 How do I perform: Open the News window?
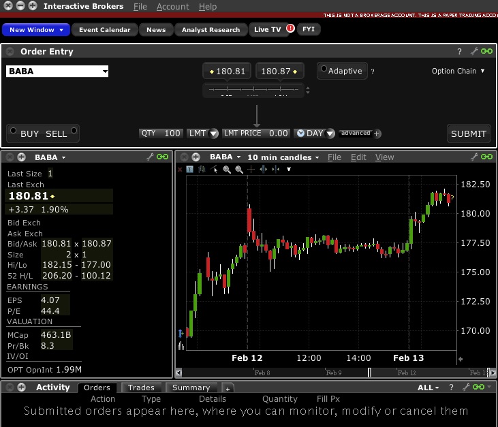pos(156,30)
